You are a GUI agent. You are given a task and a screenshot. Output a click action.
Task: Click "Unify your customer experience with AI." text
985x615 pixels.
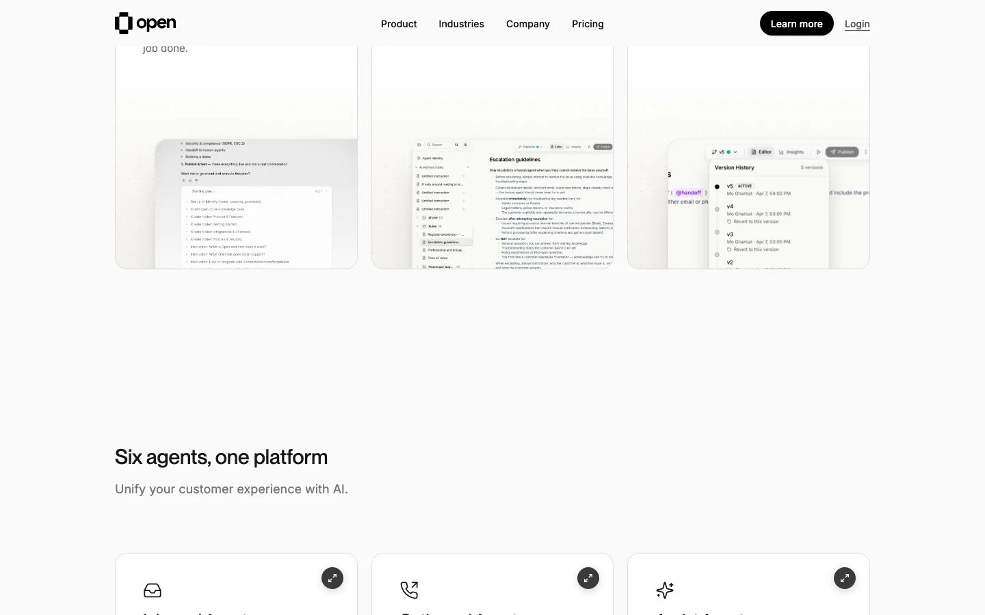coord(232,489)
